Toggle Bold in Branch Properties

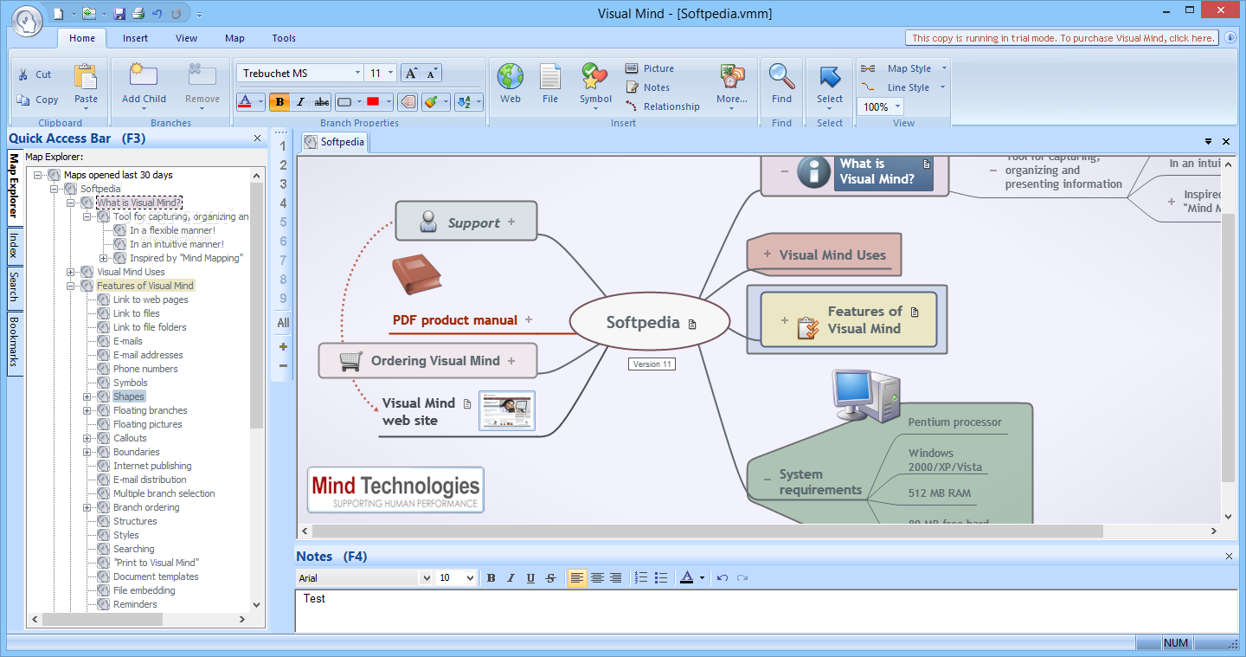(279, 102)
